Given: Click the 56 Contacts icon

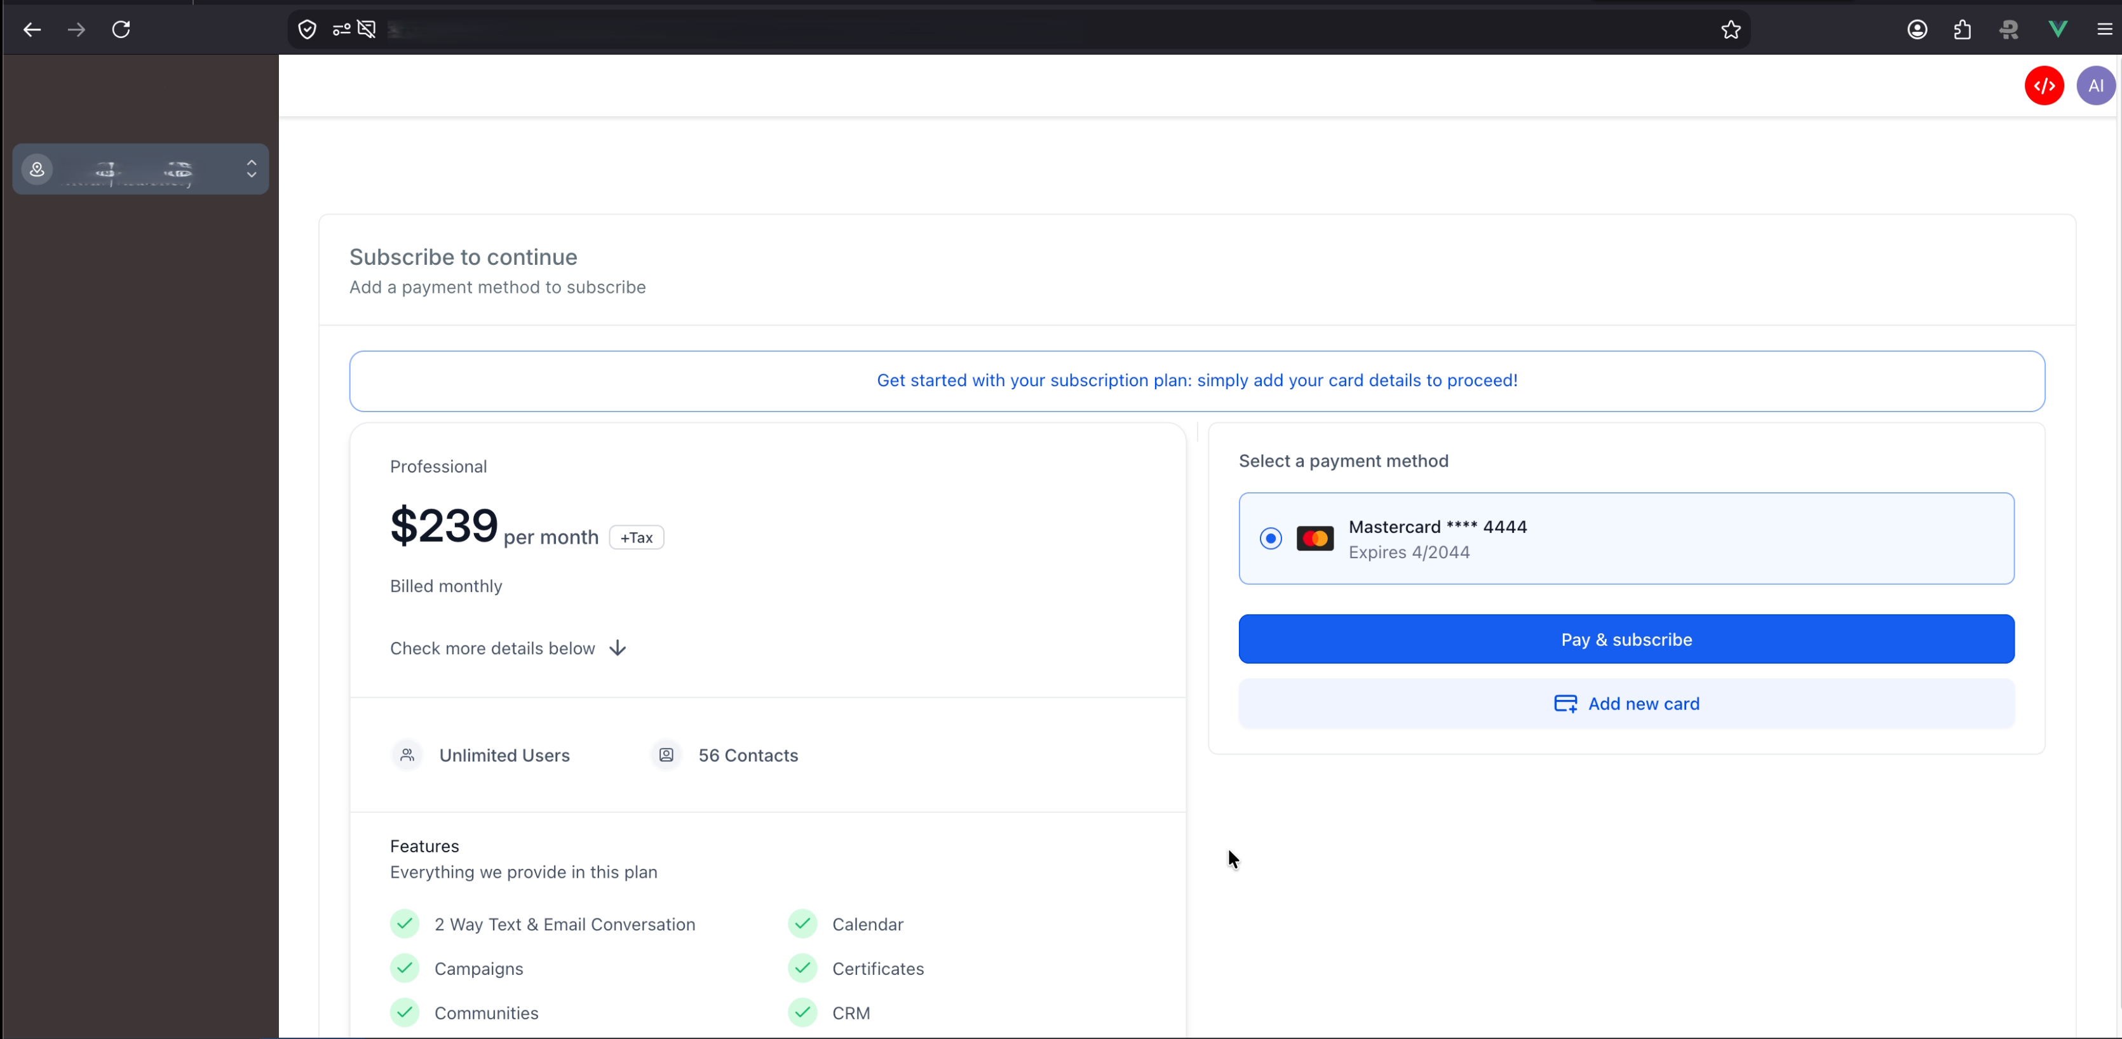Looking at the screenshot, I should [x=666, y=755].
